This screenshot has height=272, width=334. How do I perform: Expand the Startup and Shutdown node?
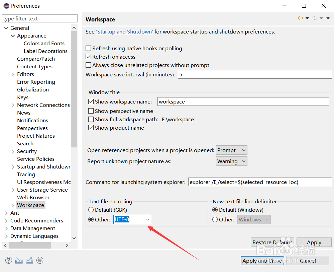click(13, 167)
